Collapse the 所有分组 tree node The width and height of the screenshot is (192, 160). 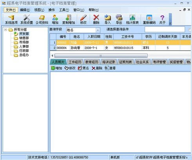coord(5,29)
